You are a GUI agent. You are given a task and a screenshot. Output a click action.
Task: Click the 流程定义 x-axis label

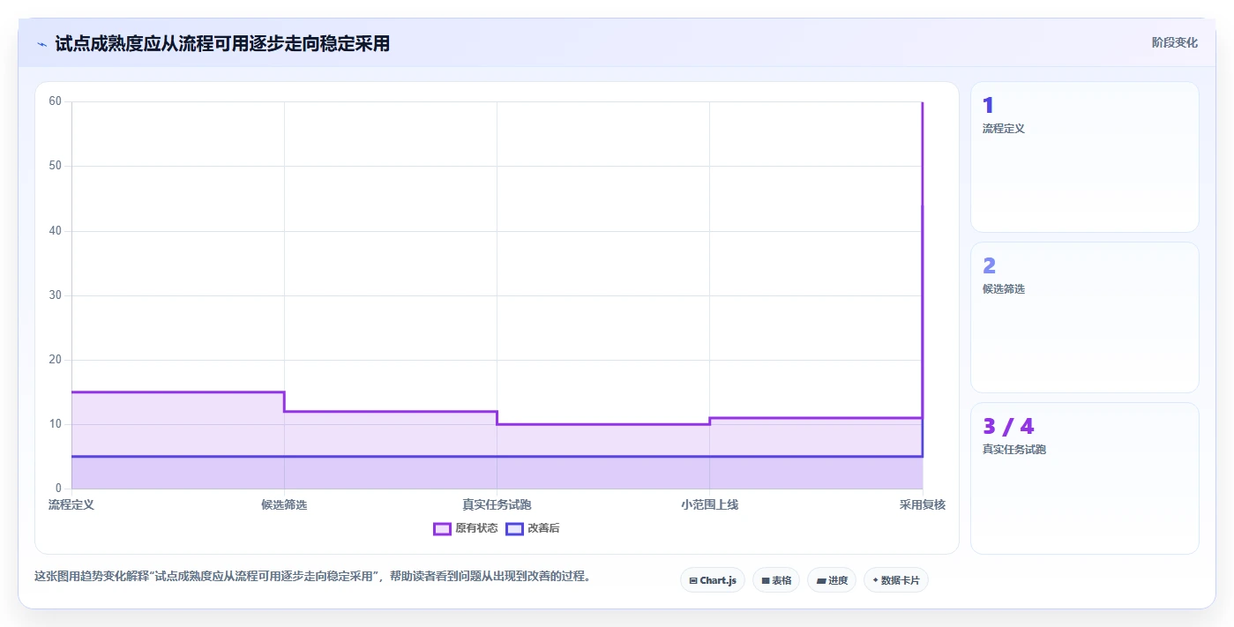(71, 504)
